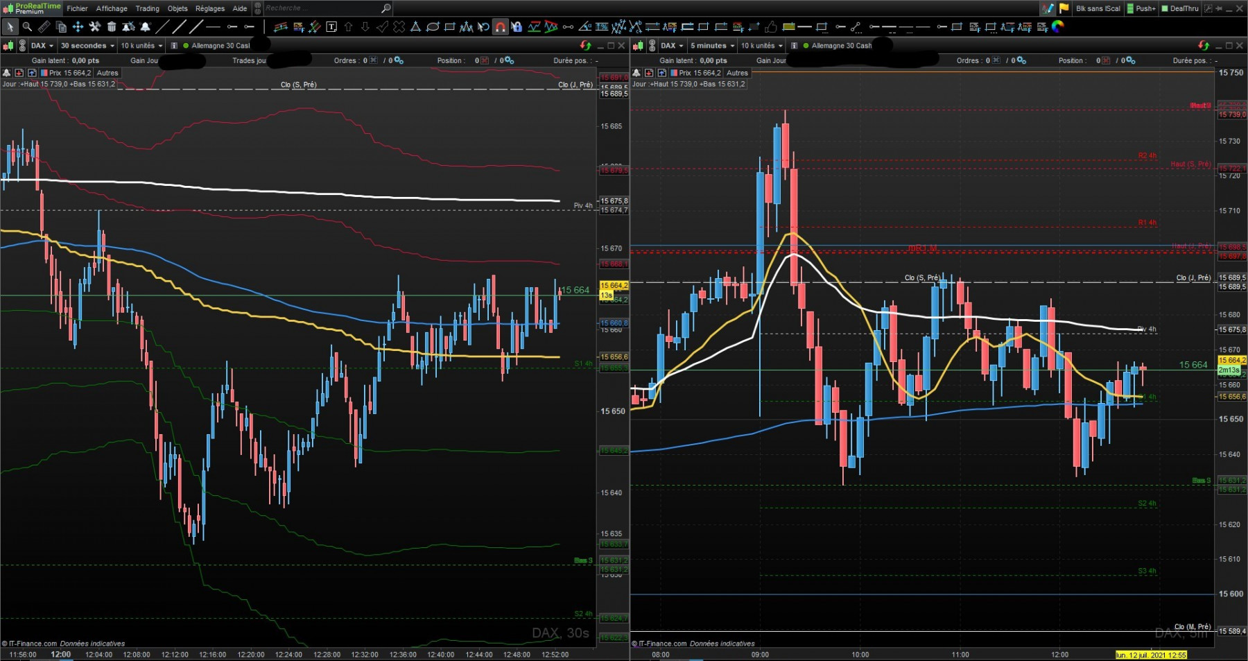Click the yellow flag icon
Image resolution: width=1248 pixels, height=661 pixels.
tap(1064, 8)
